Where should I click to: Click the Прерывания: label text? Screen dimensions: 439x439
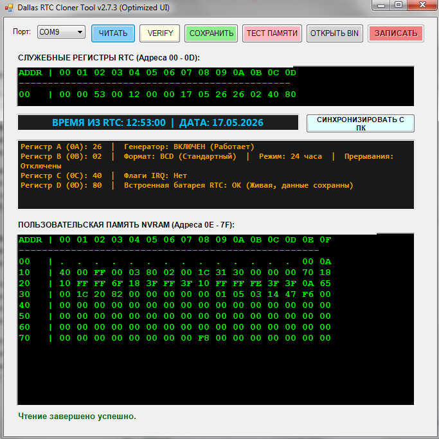coord(369,156)
